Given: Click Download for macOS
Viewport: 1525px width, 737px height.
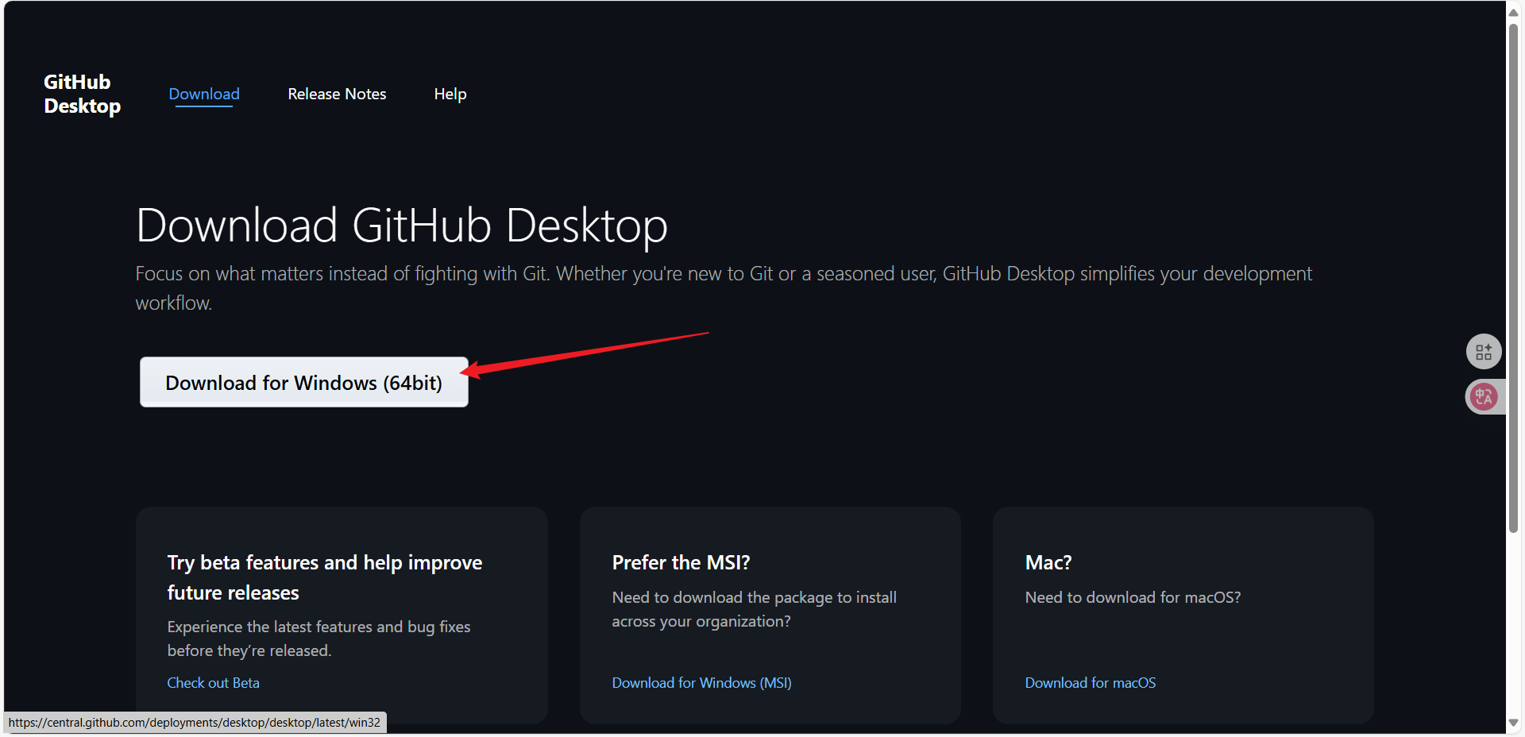Looking at the screenshot, I should click(x=1090, y=682).
